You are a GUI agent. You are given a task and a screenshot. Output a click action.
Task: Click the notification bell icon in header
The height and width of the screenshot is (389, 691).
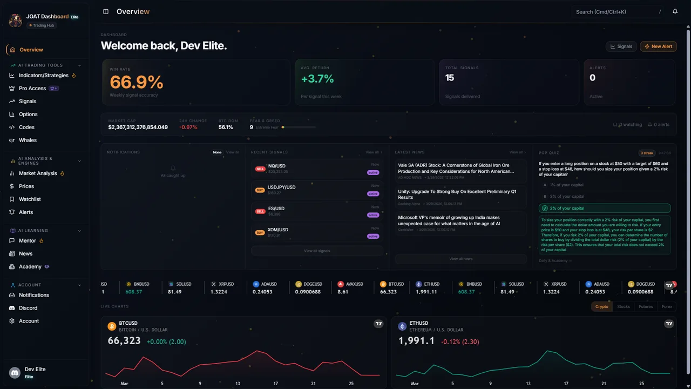point(675,11)
